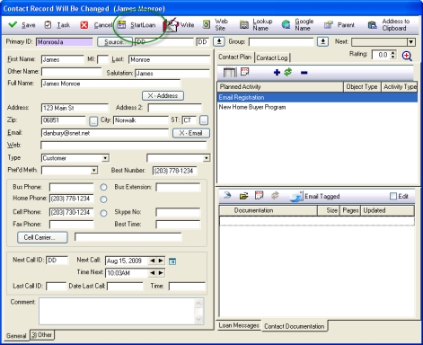Open the Next dropdown
Image resolution: width=423 pixels, height=345 pixels.
pyautogui.click(x=411, y=42)
